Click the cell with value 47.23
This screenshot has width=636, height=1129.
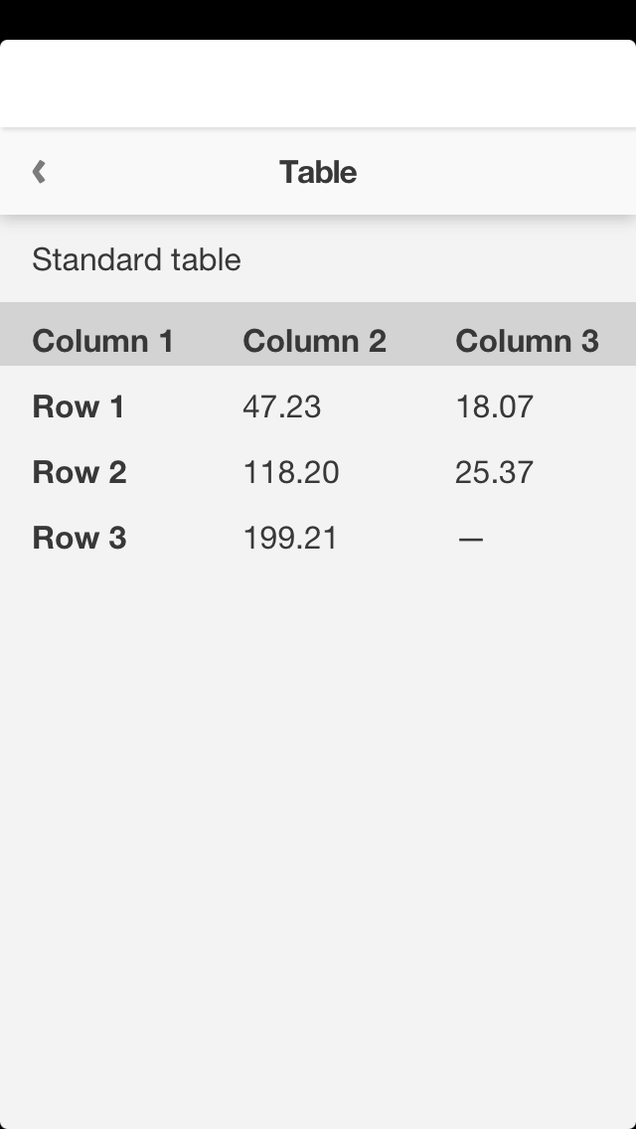pos(282,406)
